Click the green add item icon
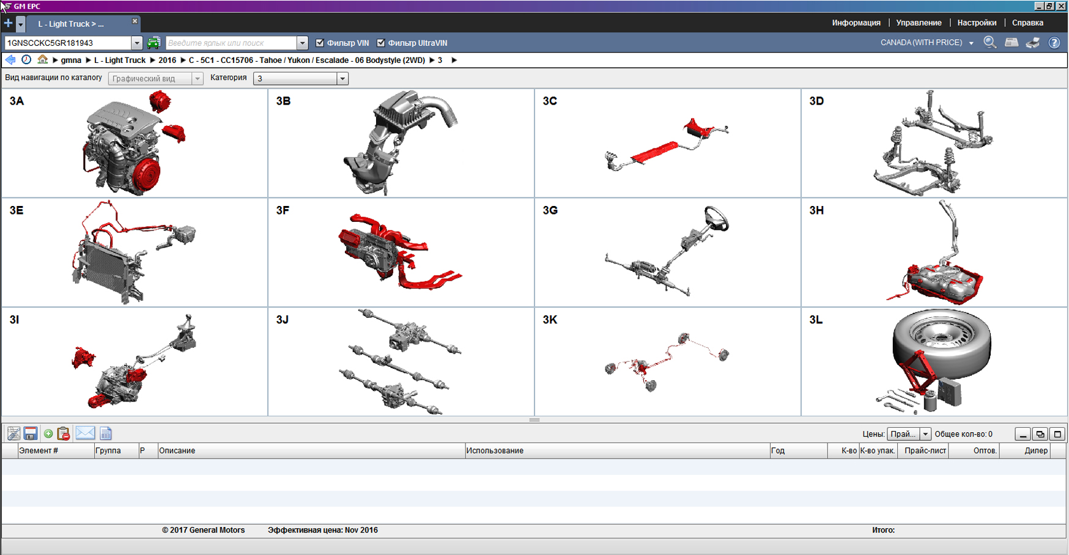The width and height of the screenshot is (1069, 555). click(x=48, y=434)
